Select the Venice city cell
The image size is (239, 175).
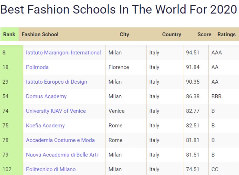pyautogui.click(x=126, y=111)
